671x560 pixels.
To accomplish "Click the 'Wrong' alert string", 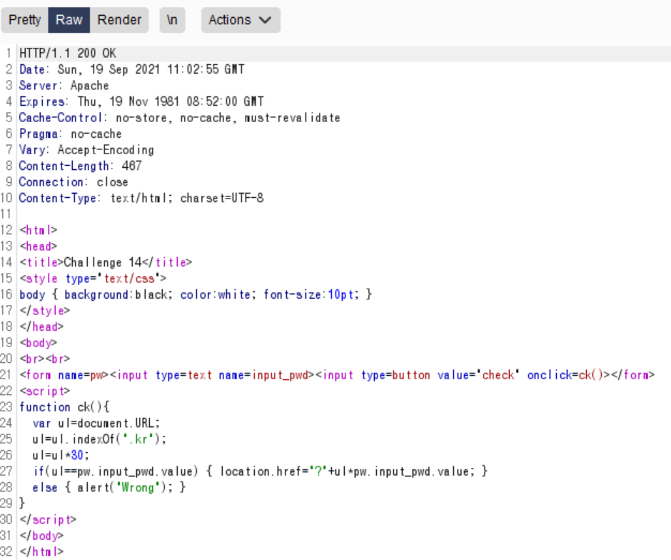I will [138, 488].
